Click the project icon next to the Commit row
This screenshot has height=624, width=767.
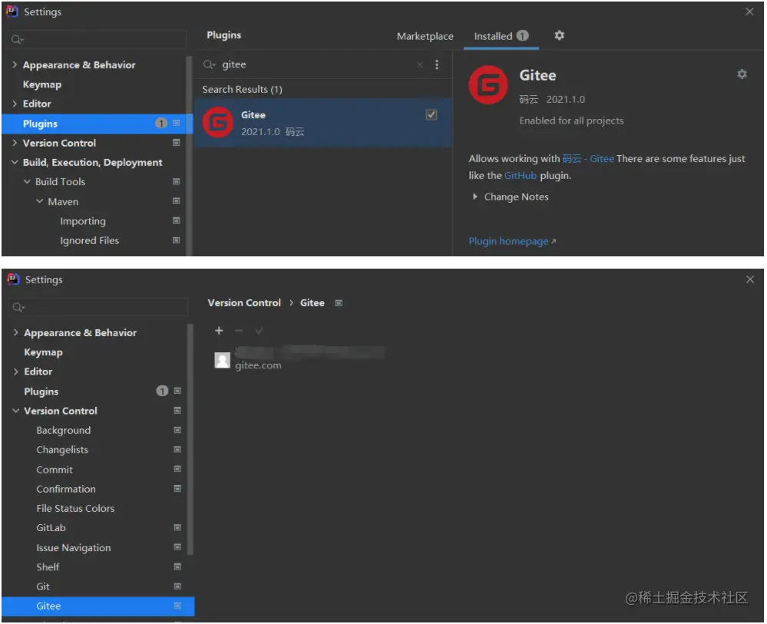coord(177,469)
